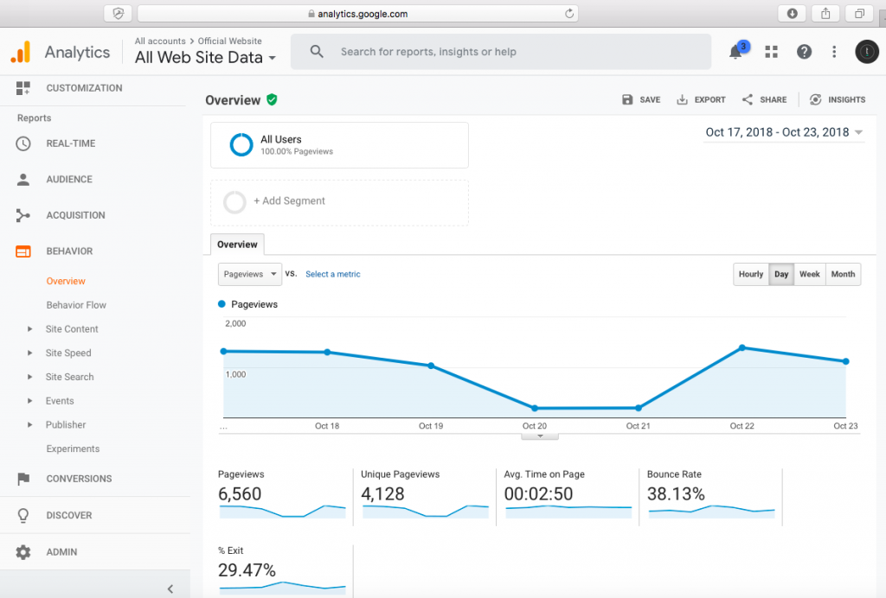The height and width of the screenshot is (598, 886).
Task: Open the three-dot more options menu
Action: [834, 52]
